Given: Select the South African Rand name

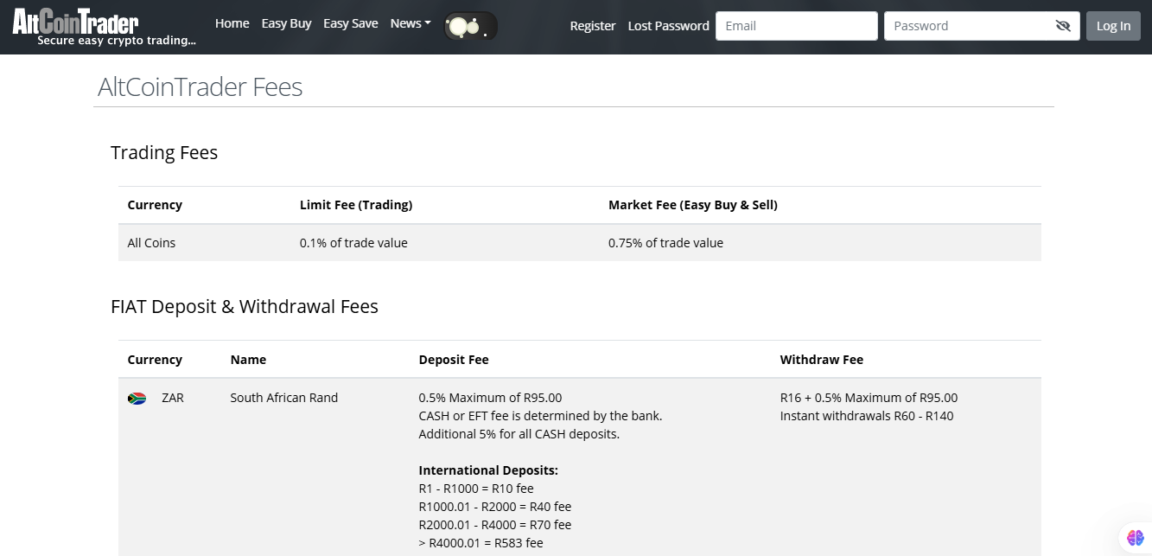Looking at the screenshot, I should [284, 398].
